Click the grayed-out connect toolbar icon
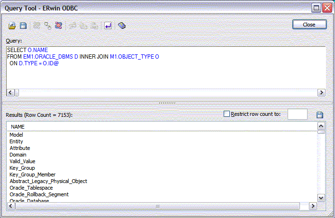The width and height of the screenshot is (335, 218). coord(37,26)
